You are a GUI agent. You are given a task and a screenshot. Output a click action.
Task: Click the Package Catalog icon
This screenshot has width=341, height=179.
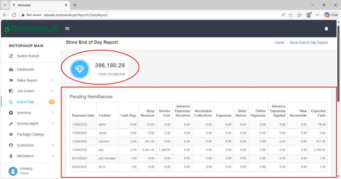[x=11, y=135]
